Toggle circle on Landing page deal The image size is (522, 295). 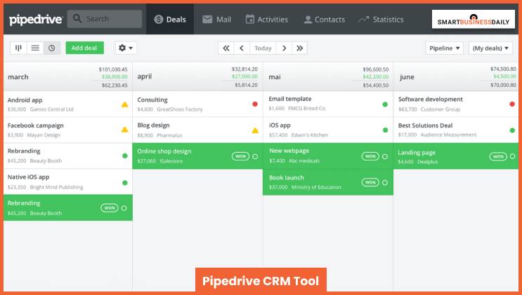pos(513,156)
